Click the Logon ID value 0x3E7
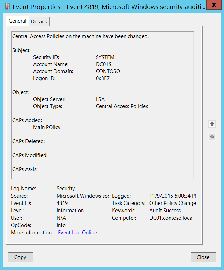This screenshot has width=224, height=270. tap(103, 78)
